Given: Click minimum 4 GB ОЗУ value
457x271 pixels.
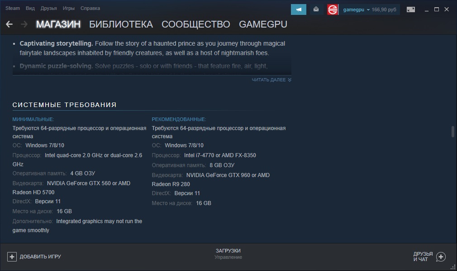Looking at the screenshot, I should tap(83, 173).
